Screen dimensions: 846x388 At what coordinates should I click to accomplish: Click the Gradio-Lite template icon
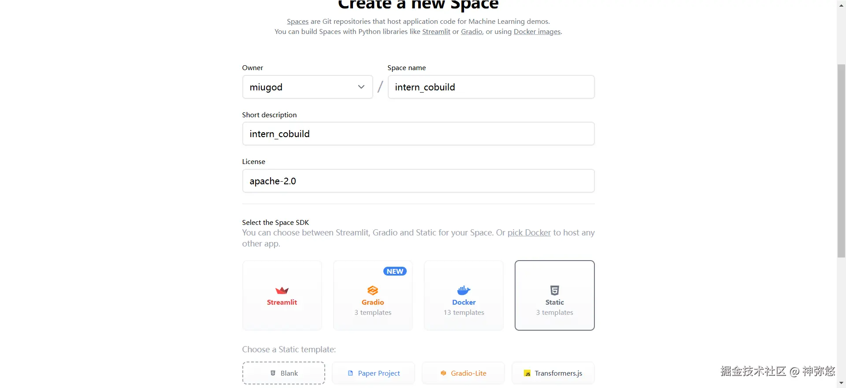(x=443, y=373)
